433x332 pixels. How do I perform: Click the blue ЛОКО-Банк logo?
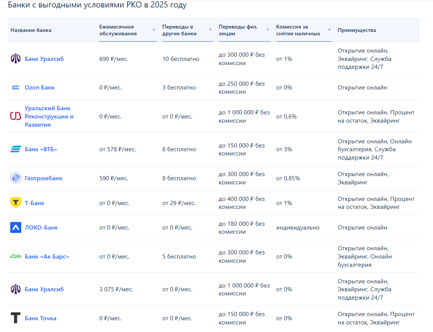[16, 227]
